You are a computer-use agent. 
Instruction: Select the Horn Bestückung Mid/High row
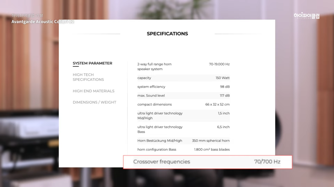pos(183,141)
